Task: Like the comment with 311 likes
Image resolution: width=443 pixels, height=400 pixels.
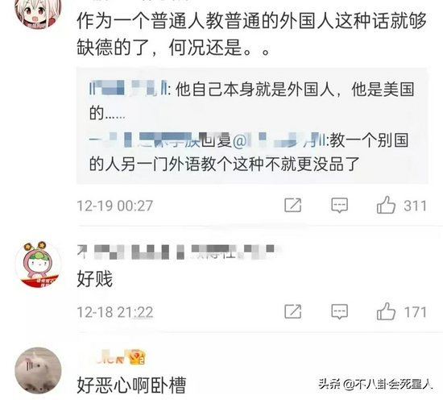Action: tap(386, 205)
